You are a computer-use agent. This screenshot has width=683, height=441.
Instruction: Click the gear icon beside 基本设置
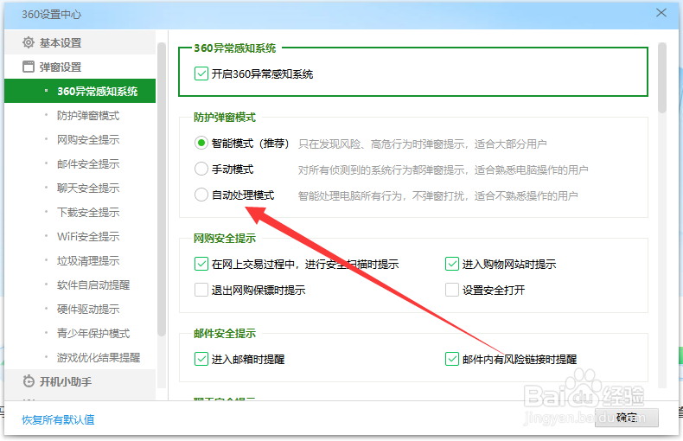tap(29, 42)
